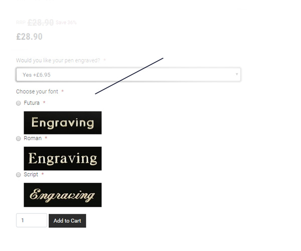Click the red asterisk after 'Choose your font'
The width and height of the screenshot is (301, 251).
click(x=62, y=91)
